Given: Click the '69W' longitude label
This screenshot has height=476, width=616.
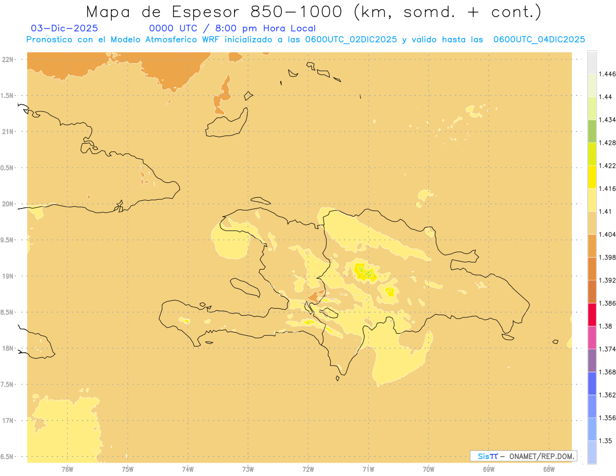Looking at the screenshot, I should (x=489, y=469).
